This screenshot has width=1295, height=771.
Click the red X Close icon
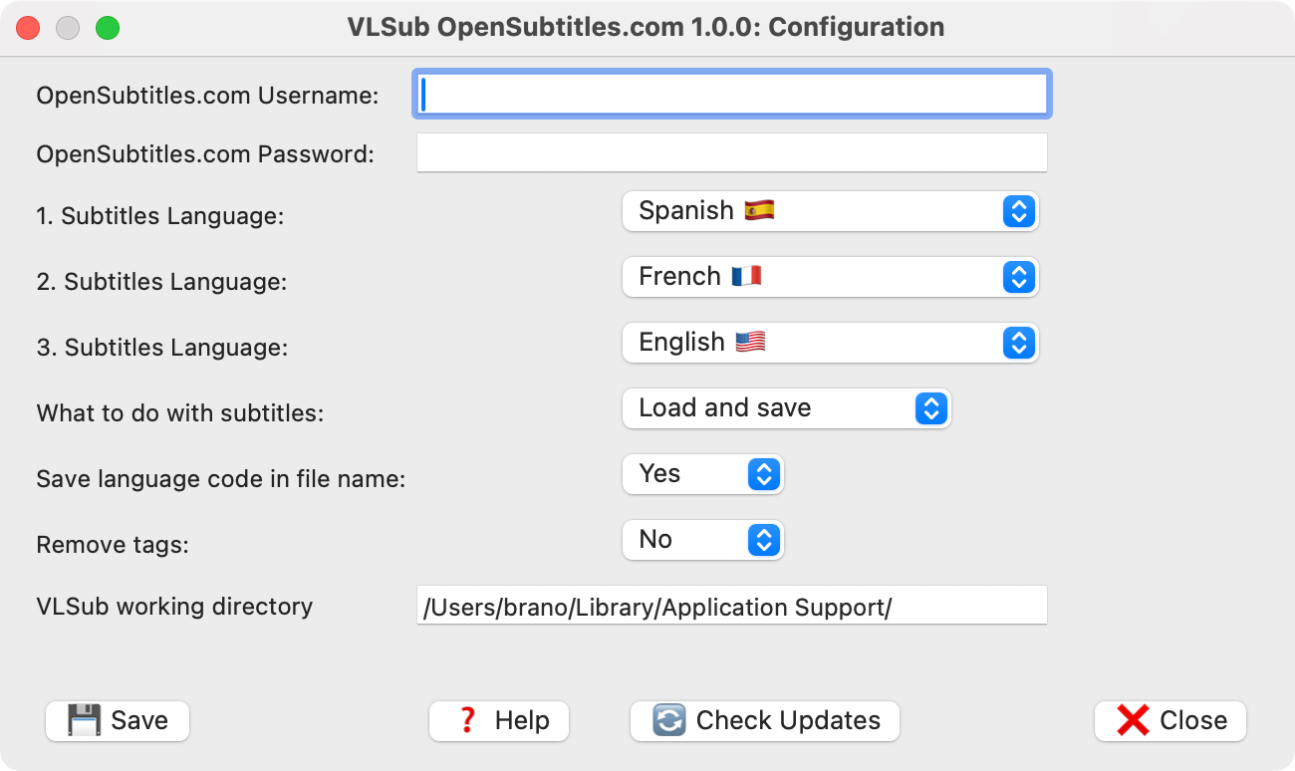pos(1133,720)
